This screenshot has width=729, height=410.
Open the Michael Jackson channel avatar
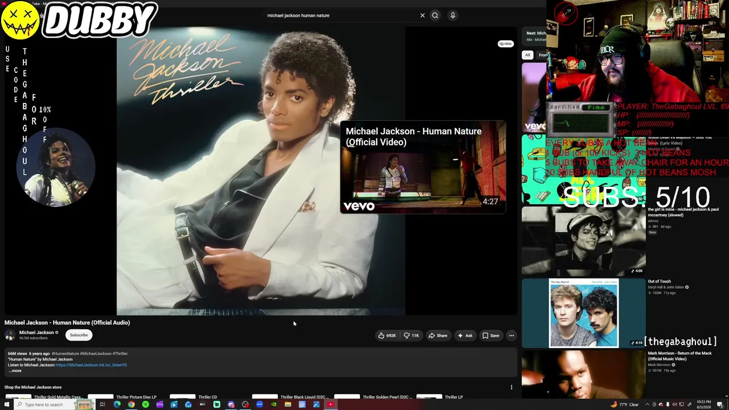coord(10,335)
